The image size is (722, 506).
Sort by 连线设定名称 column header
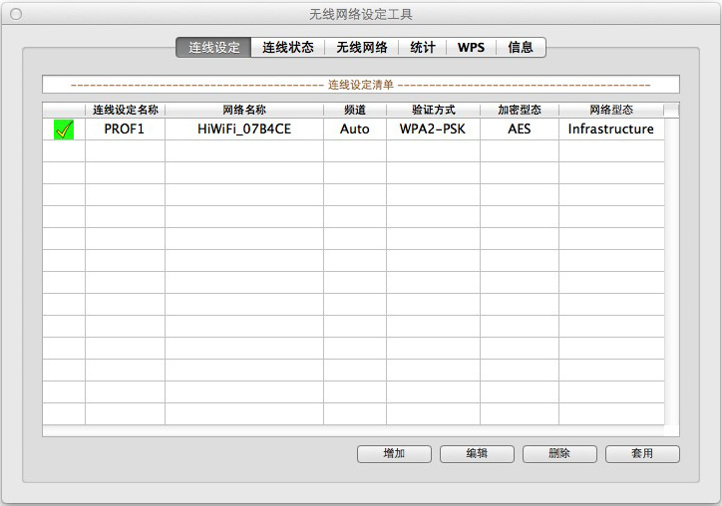(125, 110)
